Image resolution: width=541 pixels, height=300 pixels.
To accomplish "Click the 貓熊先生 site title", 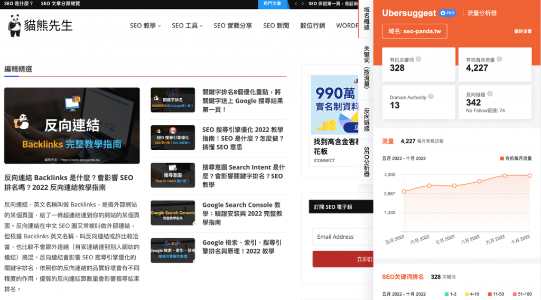I will [x=48, y=25].
